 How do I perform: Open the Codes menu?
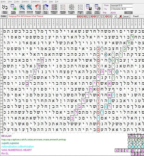pos(17,2)
